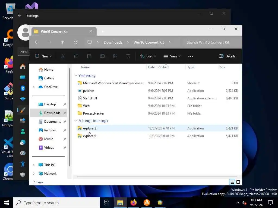This screenshot has width=278, height=208.
Task: Open the New dropdown menu
Action: pos(43,56)
